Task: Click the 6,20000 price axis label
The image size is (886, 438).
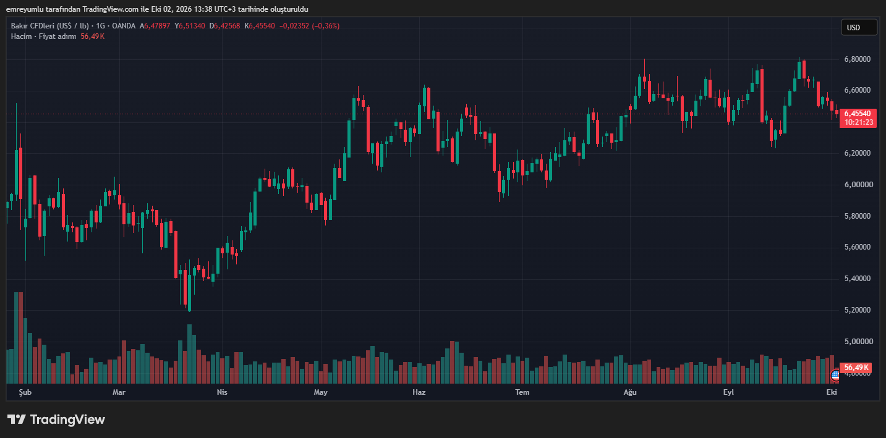Action: (858, 153)
